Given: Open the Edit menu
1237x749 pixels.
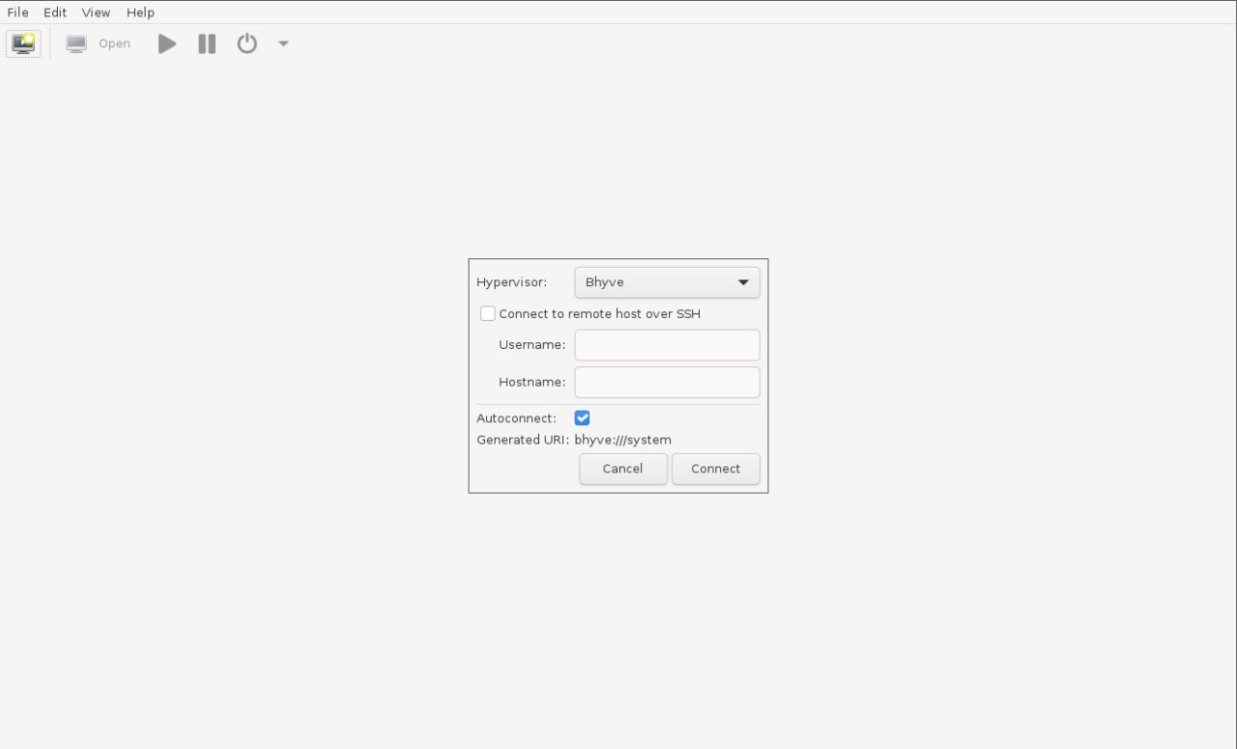Looking at the screenshot, I should click(x=55, y=13).
